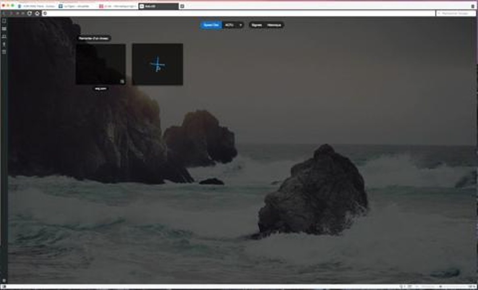Viewport: 478px width, 290px height.
Task: Open the Mail panel in sidebar
Action: click(x=4, y=29)
